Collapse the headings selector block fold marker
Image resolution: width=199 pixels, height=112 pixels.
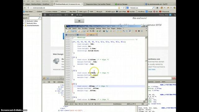[x=72, y=42]
